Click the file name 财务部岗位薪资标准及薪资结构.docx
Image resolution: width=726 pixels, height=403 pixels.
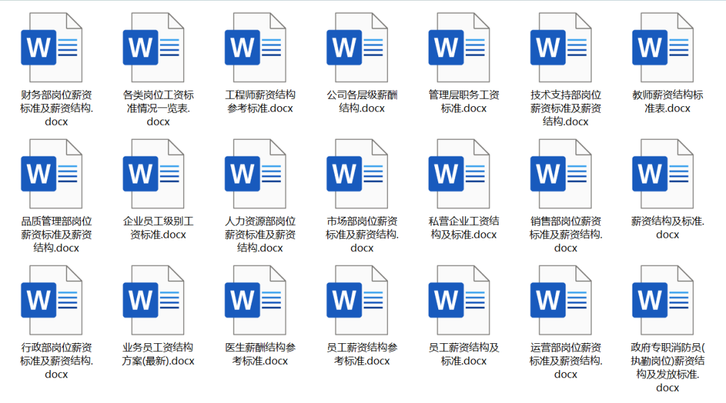pos(56,108)
